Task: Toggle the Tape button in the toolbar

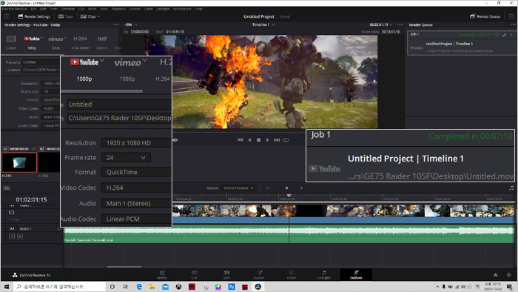Action: click(65, 16)
